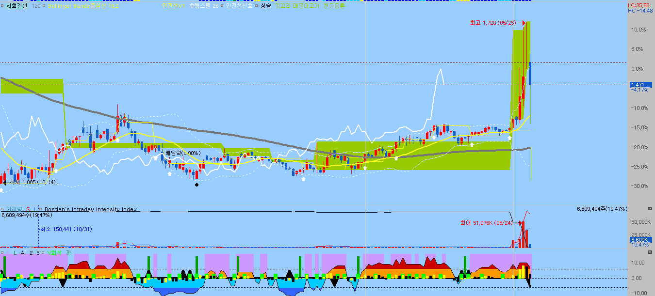Toggle the square box before 서희건설

2,6
